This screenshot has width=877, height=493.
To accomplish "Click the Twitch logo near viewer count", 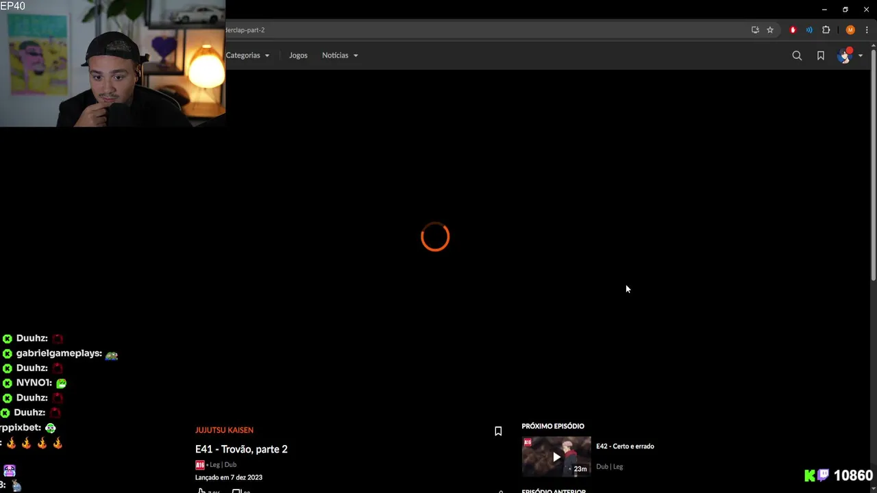I will (x=824, y=476).
